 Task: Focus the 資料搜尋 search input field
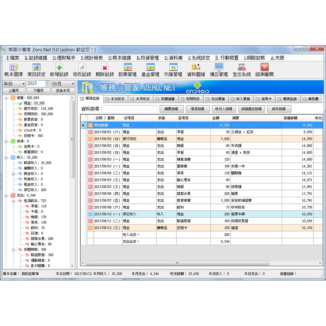131,109
